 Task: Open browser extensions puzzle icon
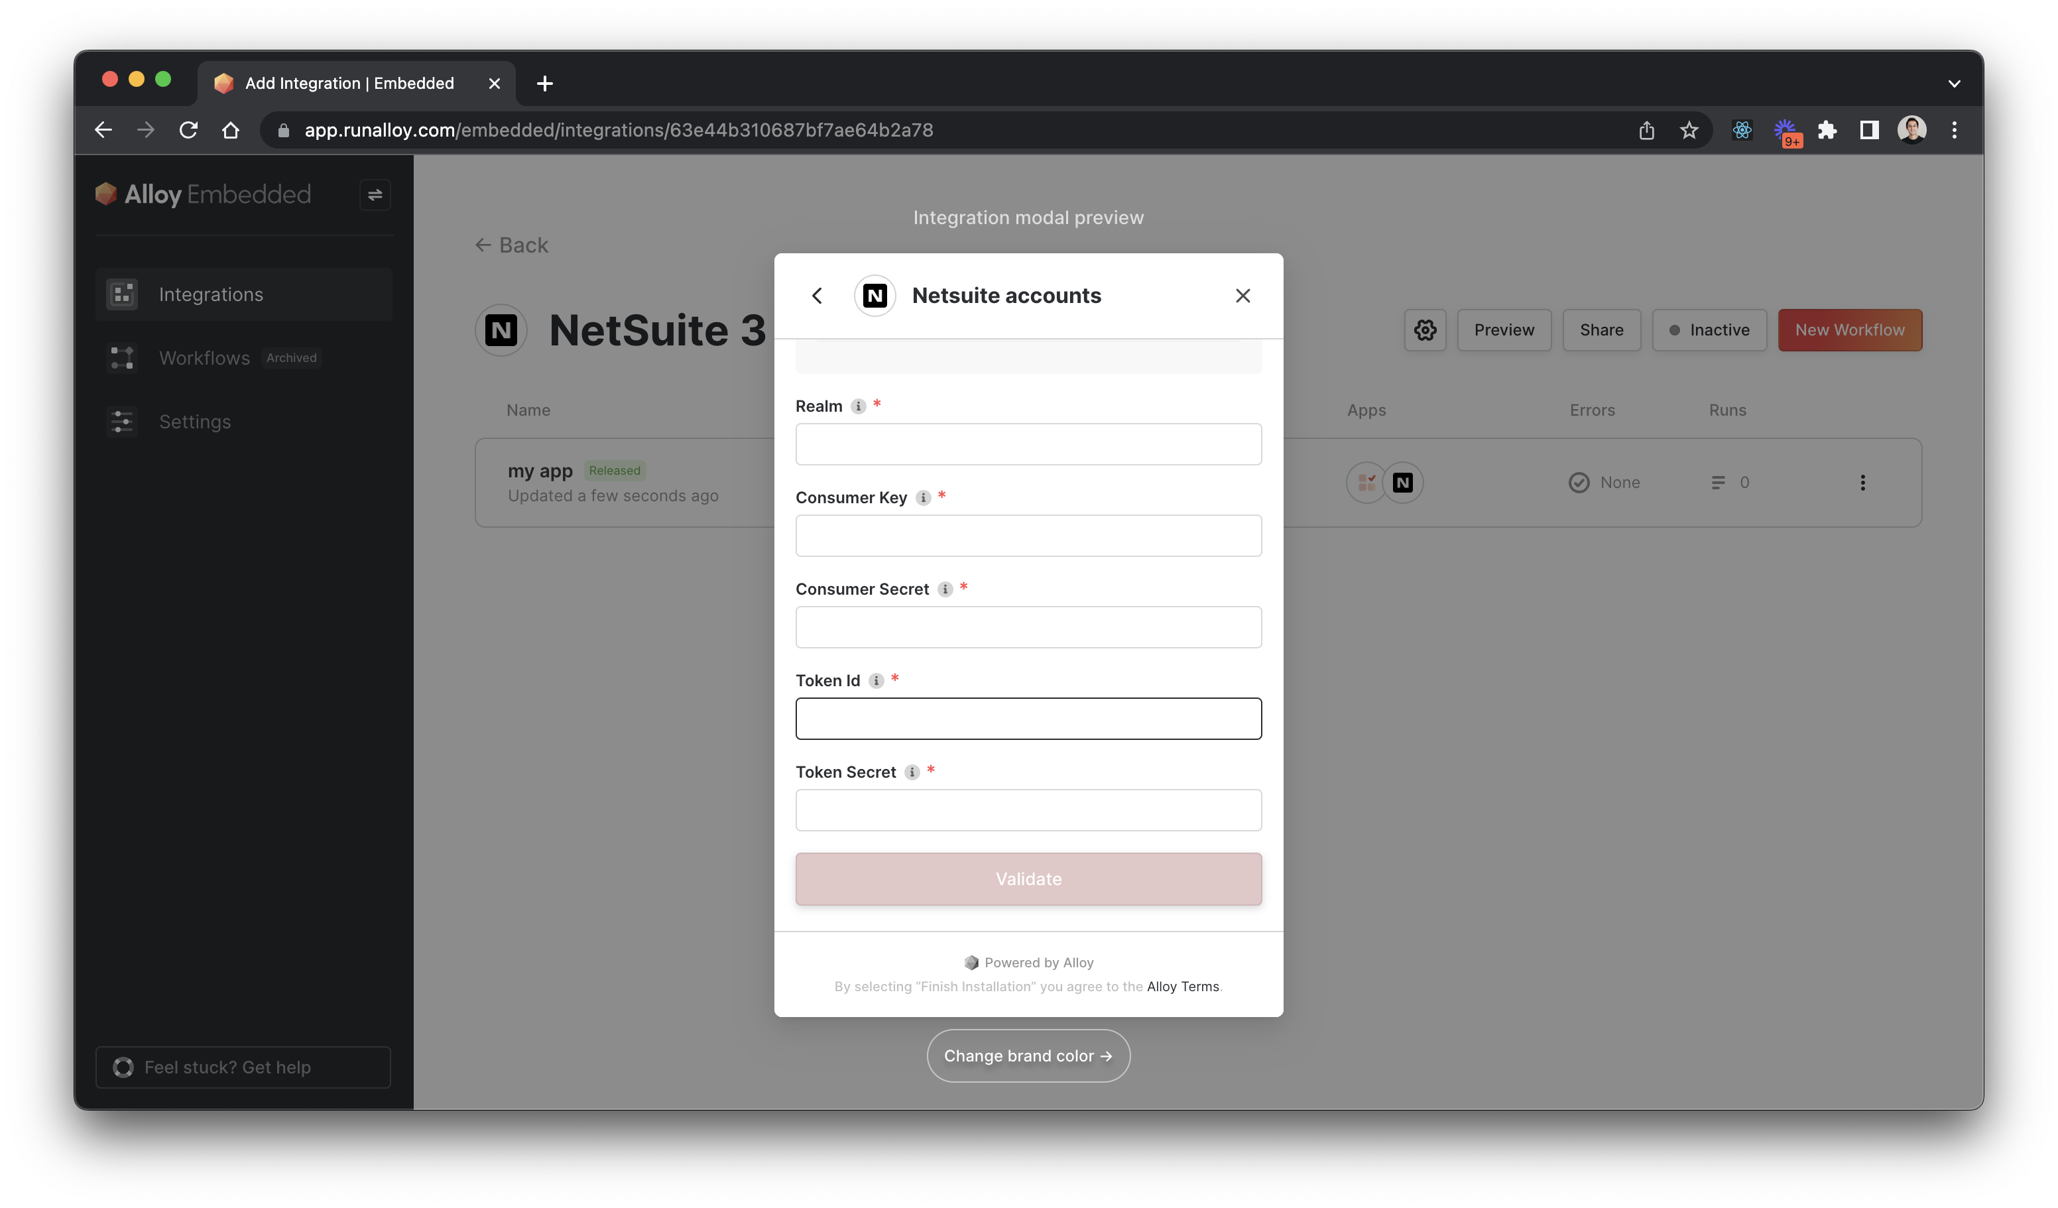[x=1827, y=130]
